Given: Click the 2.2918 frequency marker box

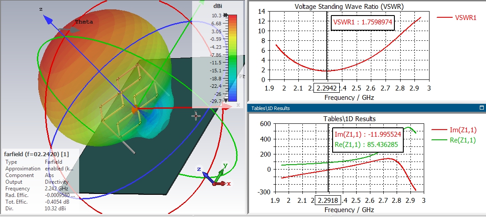Looking at the screenshot, I should tap(328, 200).
